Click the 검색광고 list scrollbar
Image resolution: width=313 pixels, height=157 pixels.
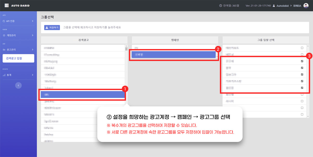tap(126, 49)
